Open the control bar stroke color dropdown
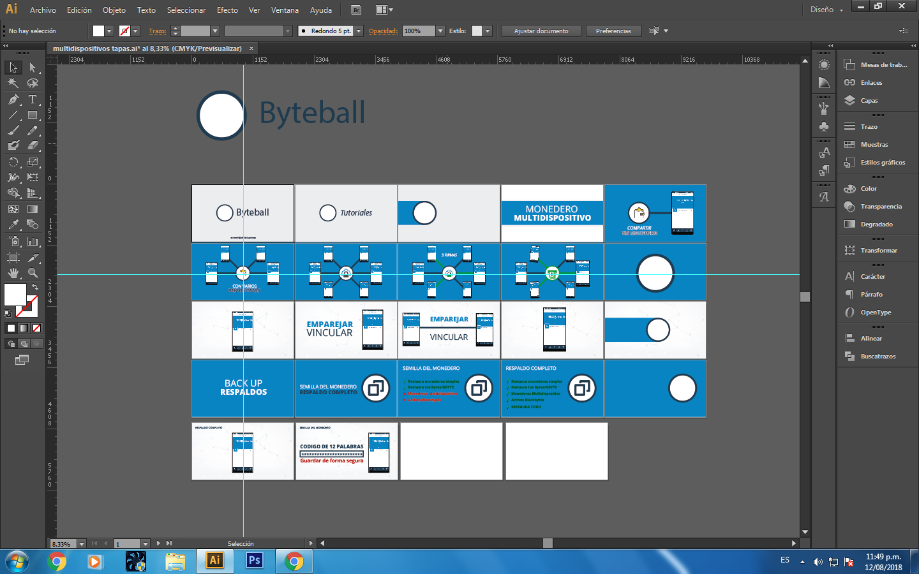Screen dimensions: 919x574 pyautogui.click(x=135, y=31)
